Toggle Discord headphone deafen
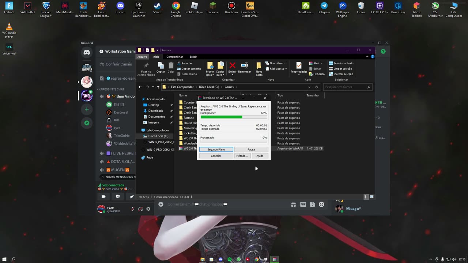Screen dimensions: 468x263 click(x=140, y=209)
